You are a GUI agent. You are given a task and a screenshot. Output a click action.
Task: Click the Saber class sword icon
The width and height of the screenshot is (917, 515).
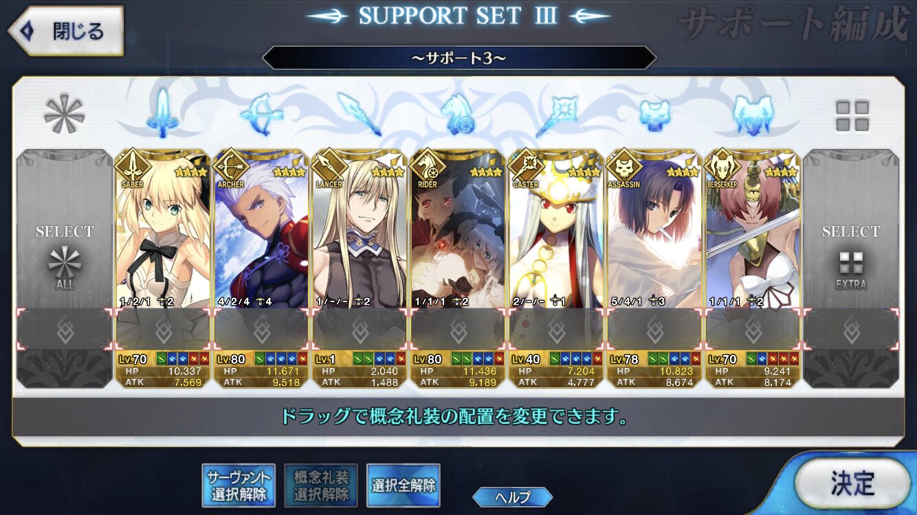click(162, 112)
